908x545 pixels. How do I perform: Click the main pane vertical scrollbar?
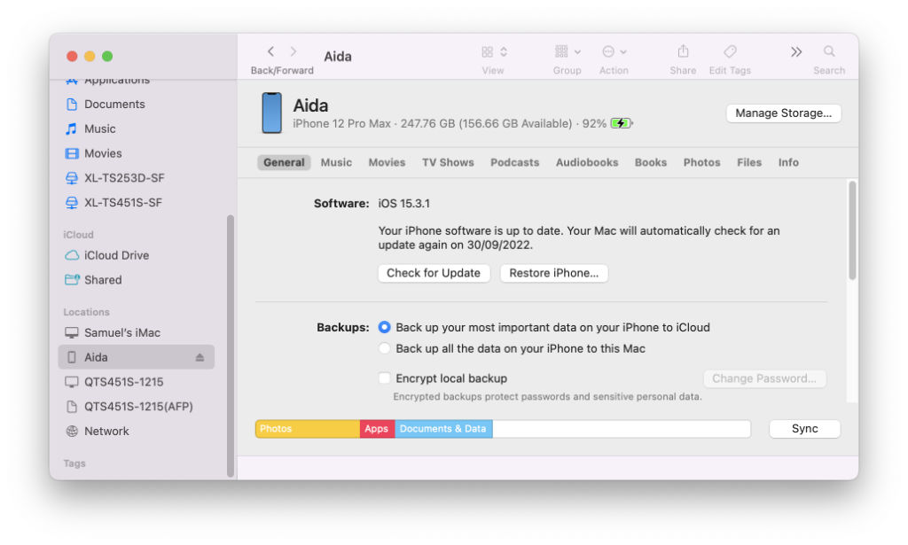(852, 230)
